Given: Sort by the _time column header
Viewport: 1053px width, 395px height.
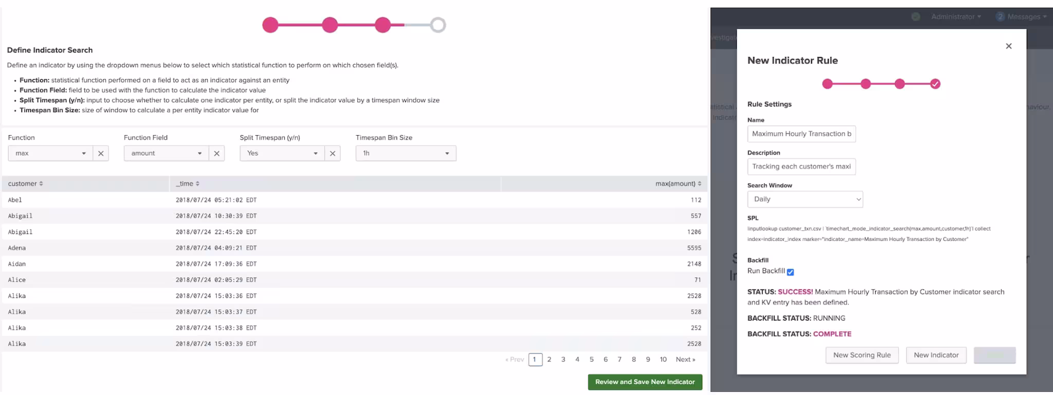Looking at the screenshot, I should coord(187,184).
